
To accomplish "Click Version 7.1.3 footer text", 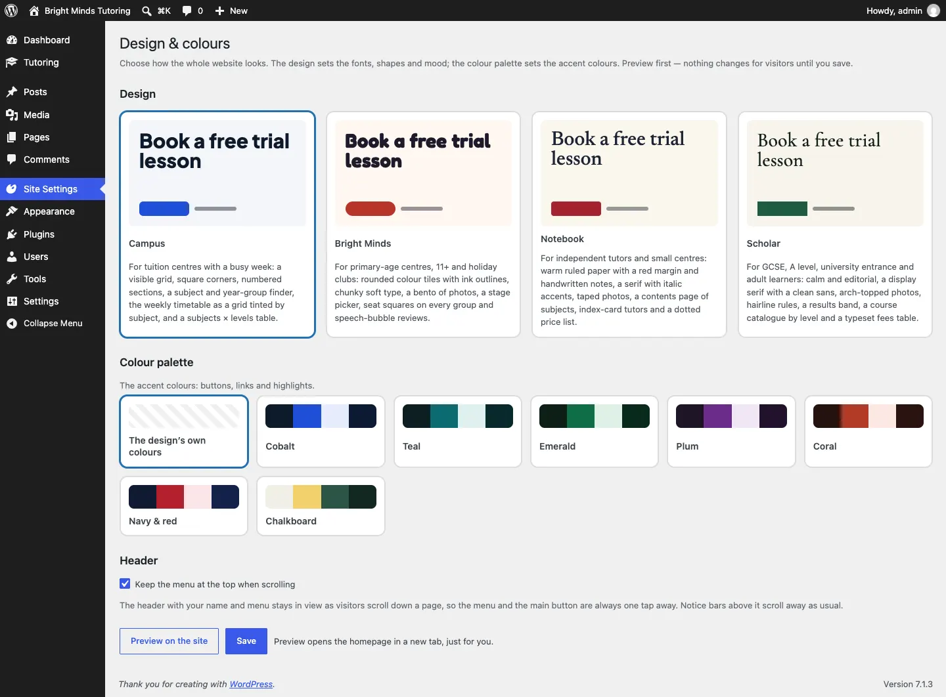I will pyautogui.click(x=908, y=684).
